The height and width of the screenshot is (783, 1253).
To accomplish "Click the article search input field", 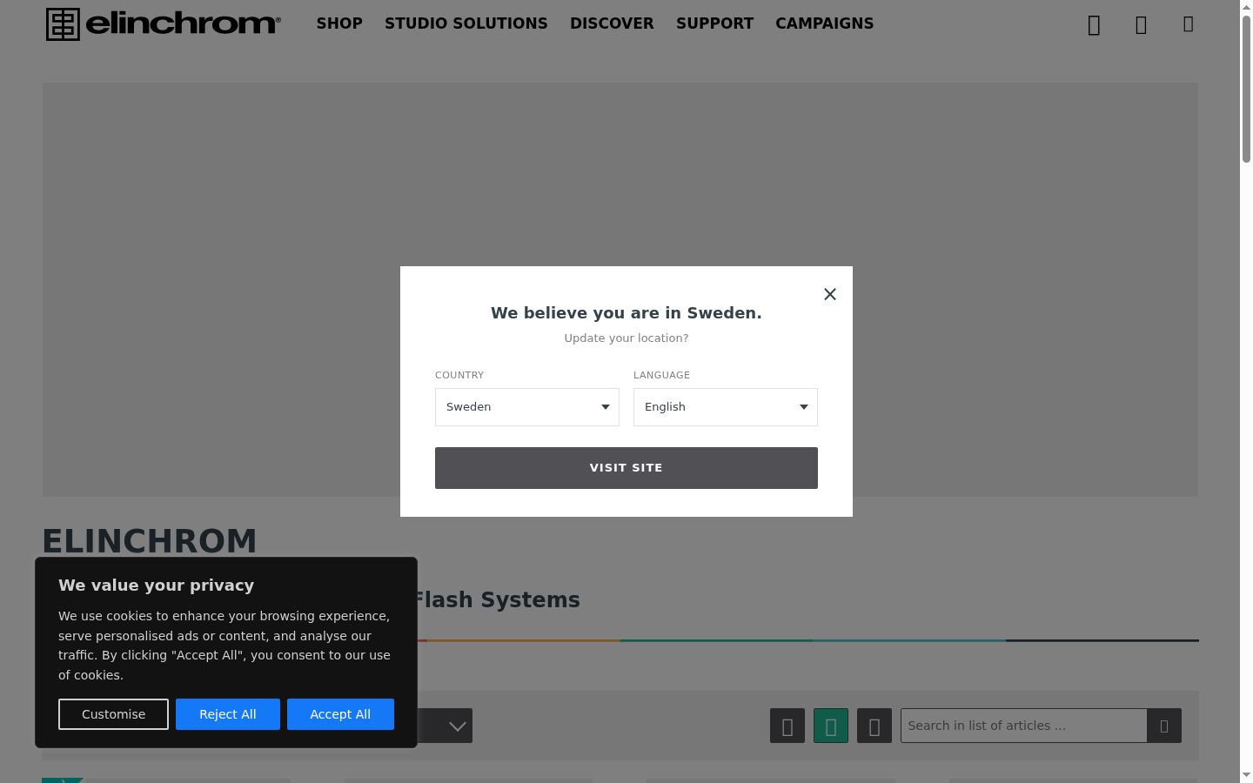I will 1023,726.
